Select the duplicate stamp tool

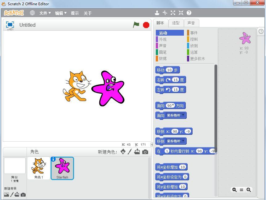point(157,13)
